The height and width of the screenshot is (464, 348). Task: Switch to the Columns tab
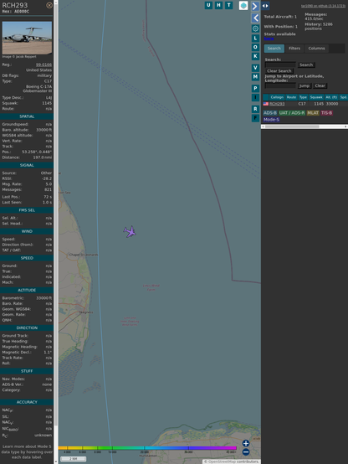pyautogui.click(x=317, y=49)
